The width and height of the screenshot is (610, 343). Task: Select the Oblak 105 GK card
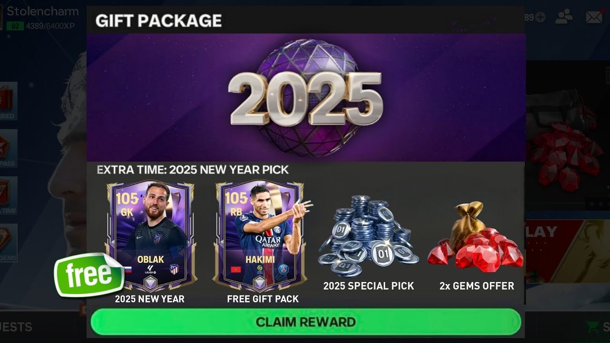151,235
